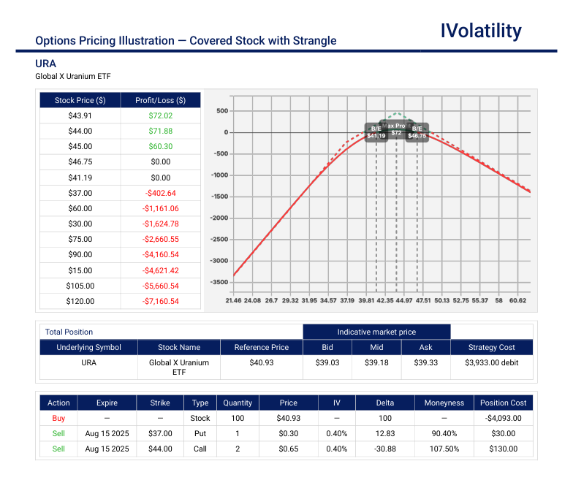The image size is (573, 480).
Task: Select the 107.50% moneyness cell
Action: click(x=444, y=449)
